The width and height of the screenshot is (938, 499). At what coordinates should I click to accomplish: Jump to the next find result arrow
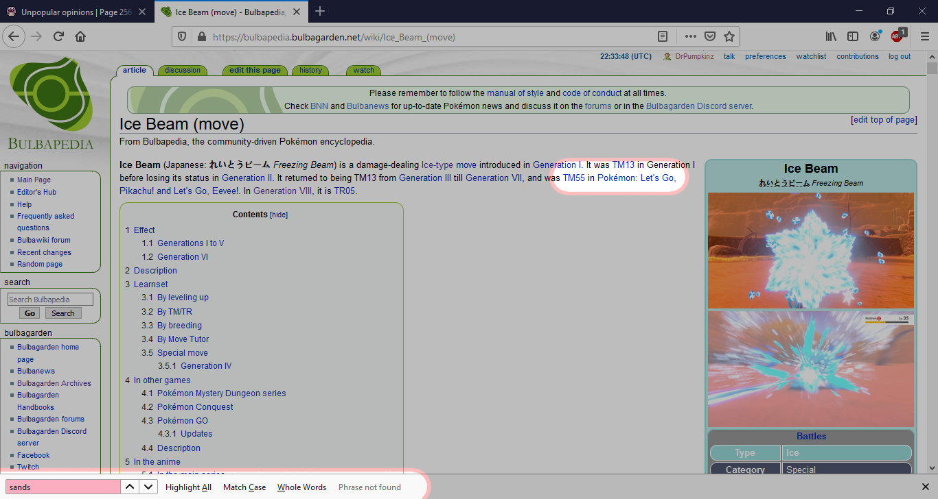[148, 487]
